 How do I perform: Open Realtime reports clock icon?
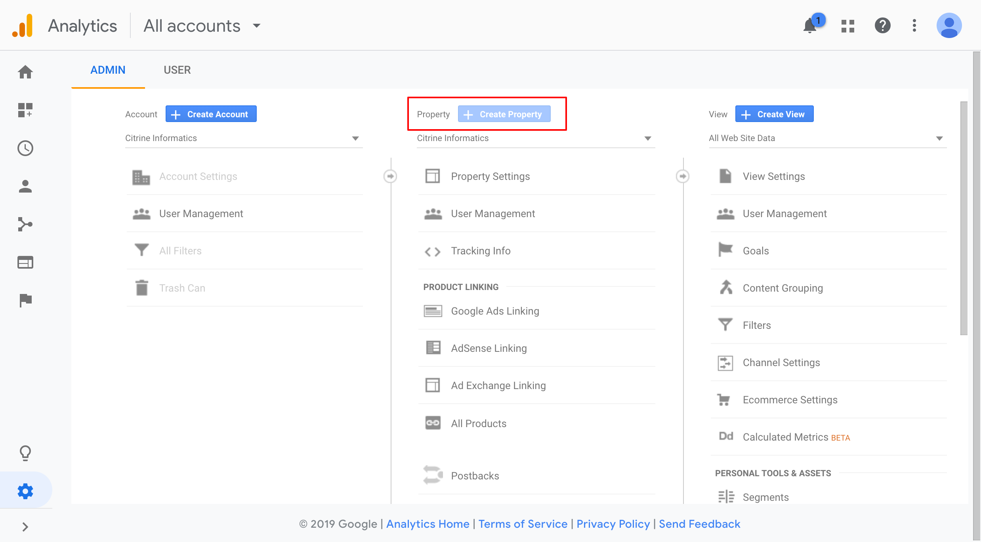click(x=25, y=148)
